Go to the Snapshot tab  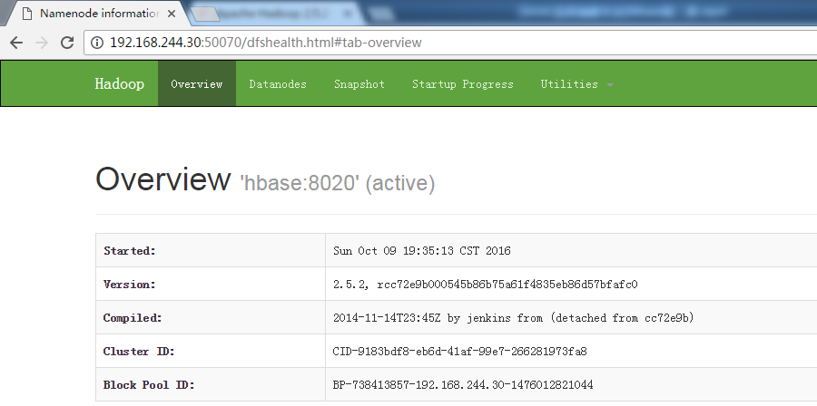pyautogui.click(x=359, y=84)
